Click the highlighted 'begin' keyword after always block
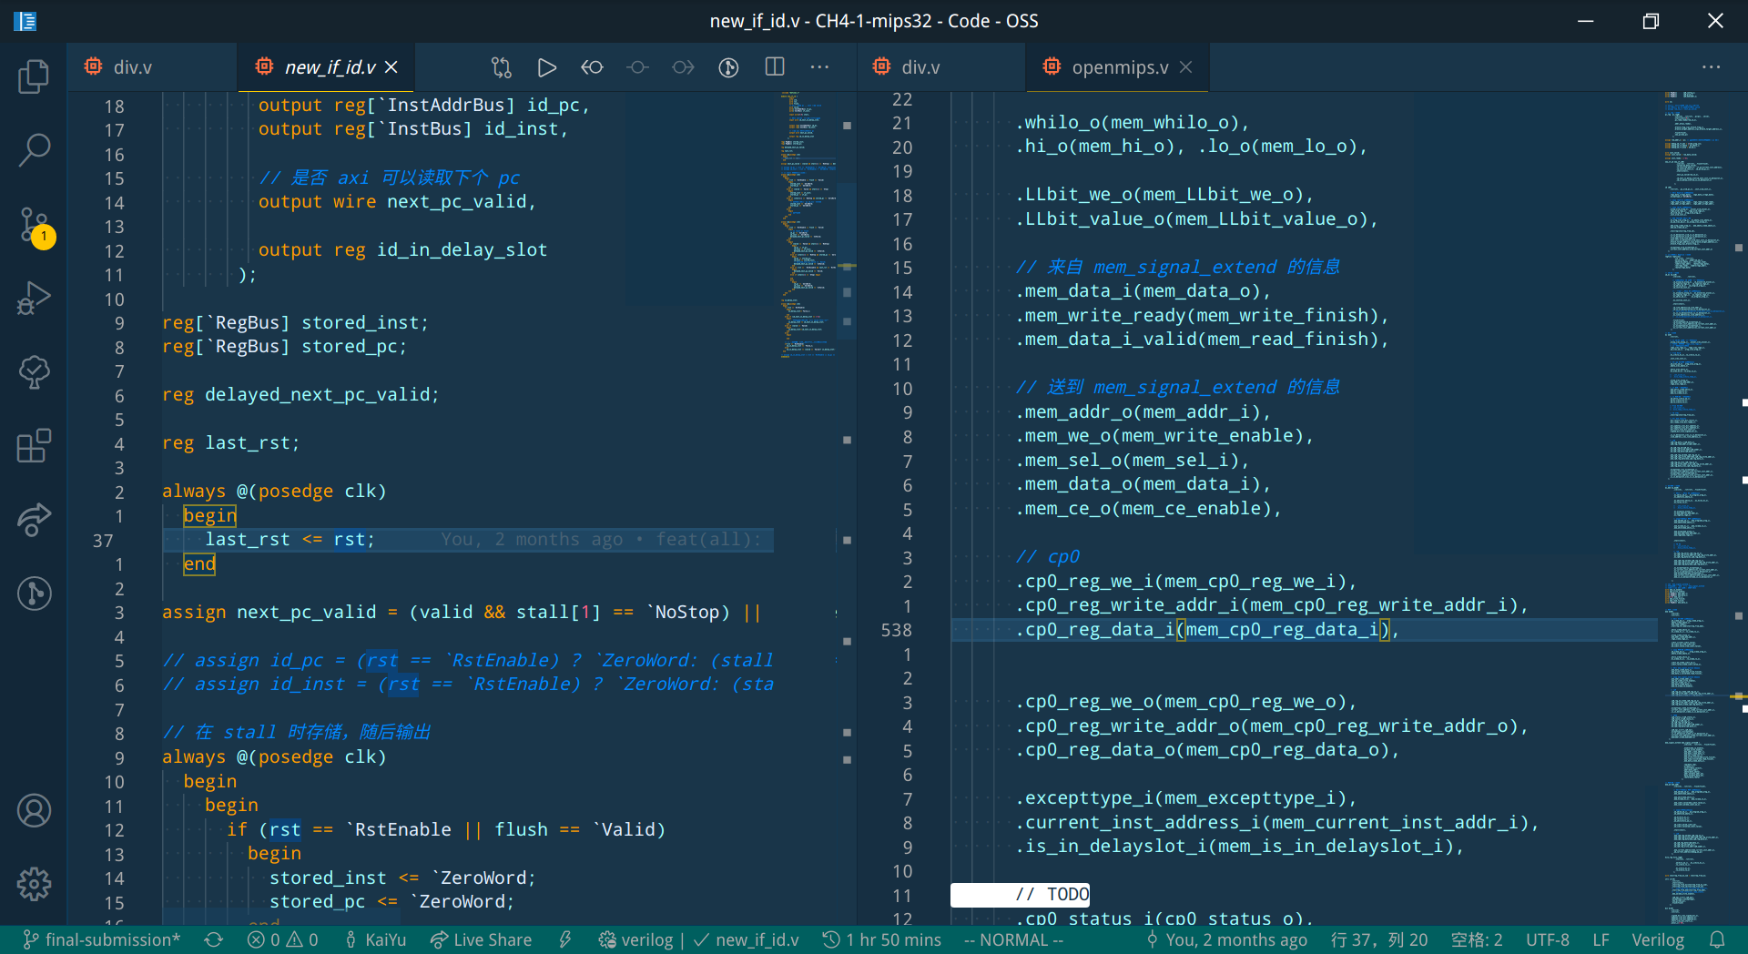This screenshot has height=954, width=1748. click(209, 516)
